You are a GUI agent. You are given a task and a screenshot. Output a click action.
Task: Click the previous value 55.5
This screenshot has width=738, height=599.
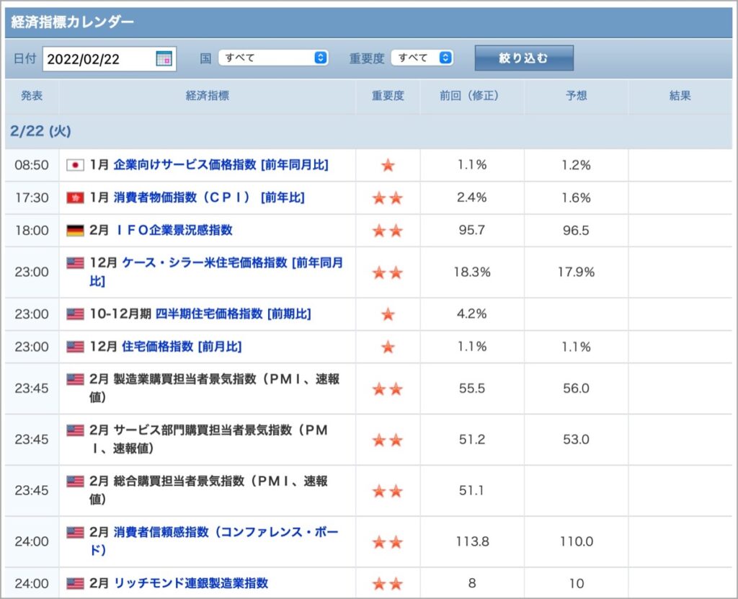(472, 388)
